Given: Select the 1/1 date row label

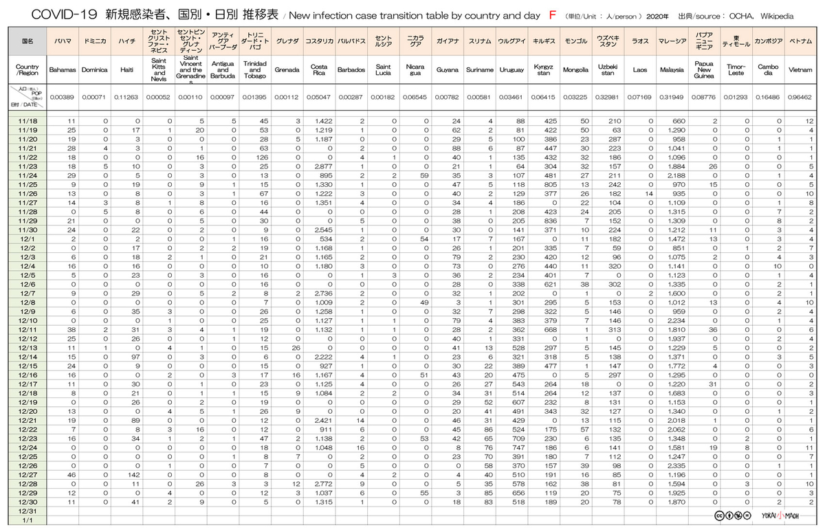Looking at the screenshot, I should pyautogui.click(x=29, y=519).
